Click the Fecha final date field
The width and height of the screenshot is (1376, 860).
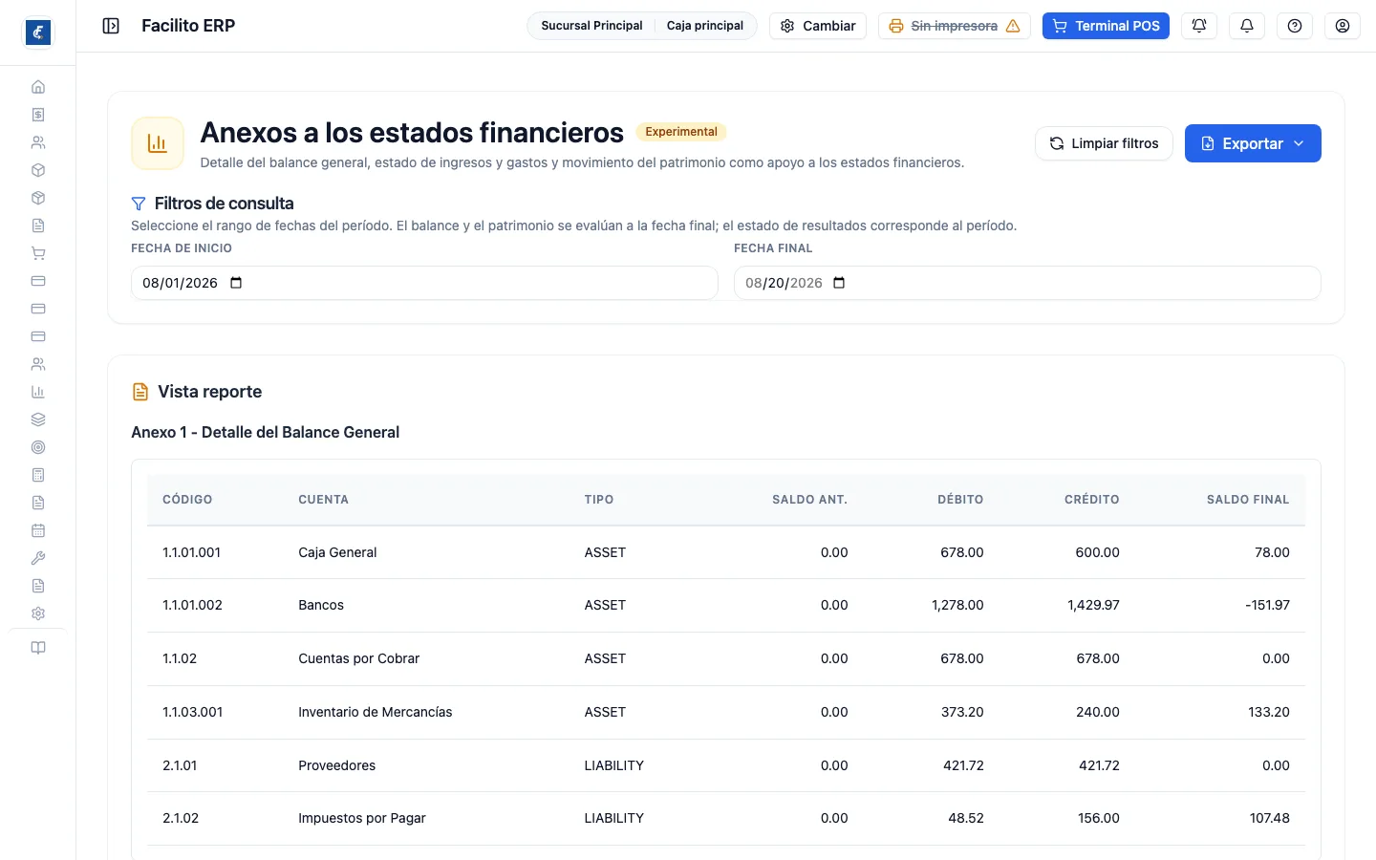tap(1027, 283)
